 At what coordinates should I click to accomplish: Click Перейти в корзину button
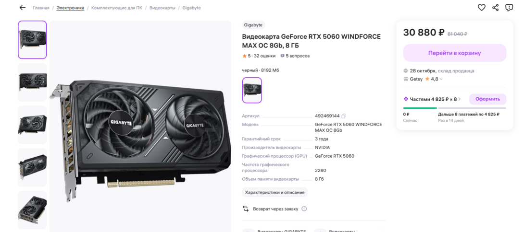[454, 53]
